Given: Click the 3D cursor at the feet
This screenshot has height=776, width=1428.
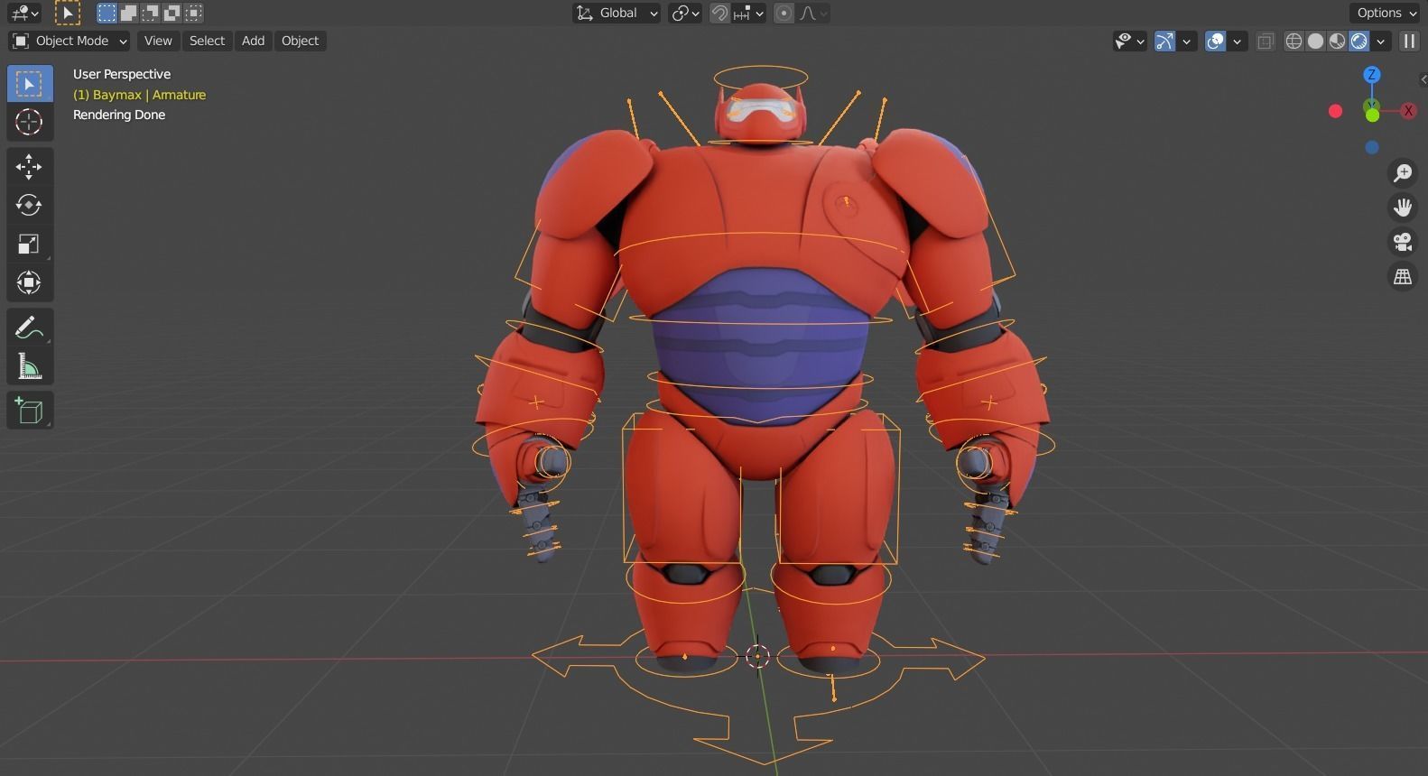Looking at the screenshot, I should coord(758,656).
